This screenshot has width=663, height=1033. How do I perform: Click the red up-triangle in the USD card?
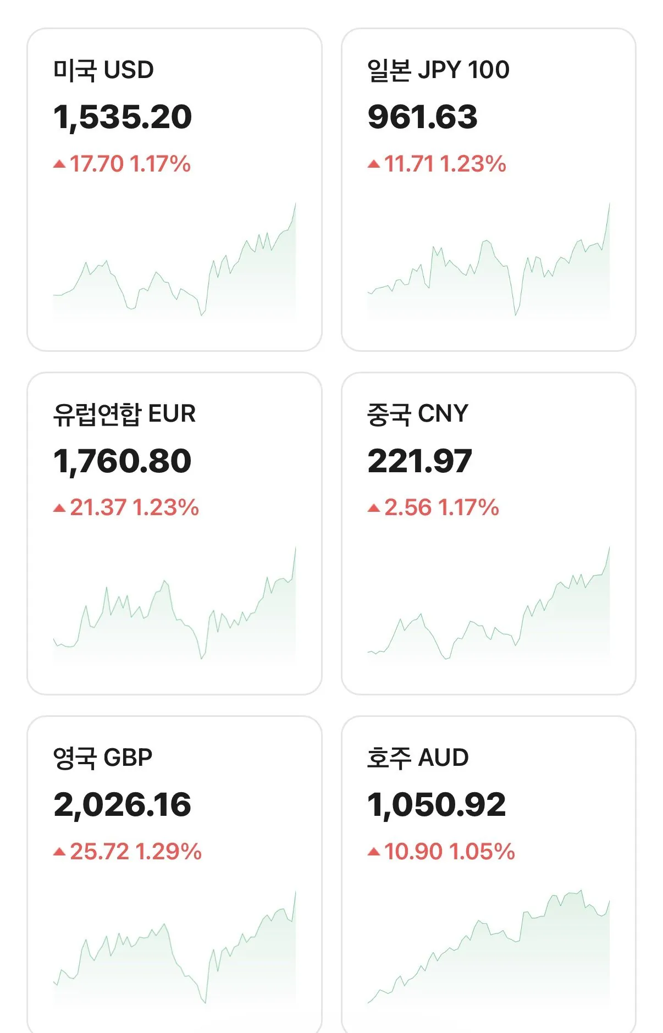59,164
